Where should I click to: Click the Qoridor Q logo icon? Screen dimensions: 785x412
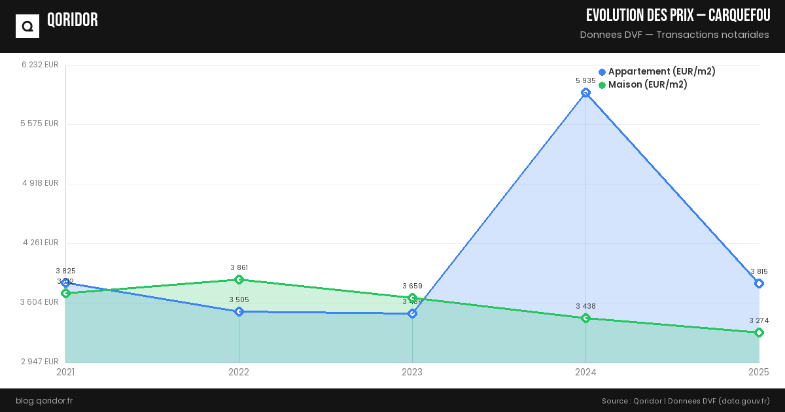click(27, 26)
